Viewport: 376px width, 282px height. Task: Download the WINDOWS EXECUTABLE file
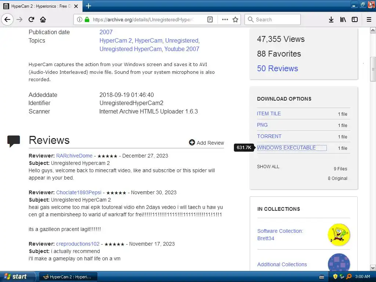286,148
